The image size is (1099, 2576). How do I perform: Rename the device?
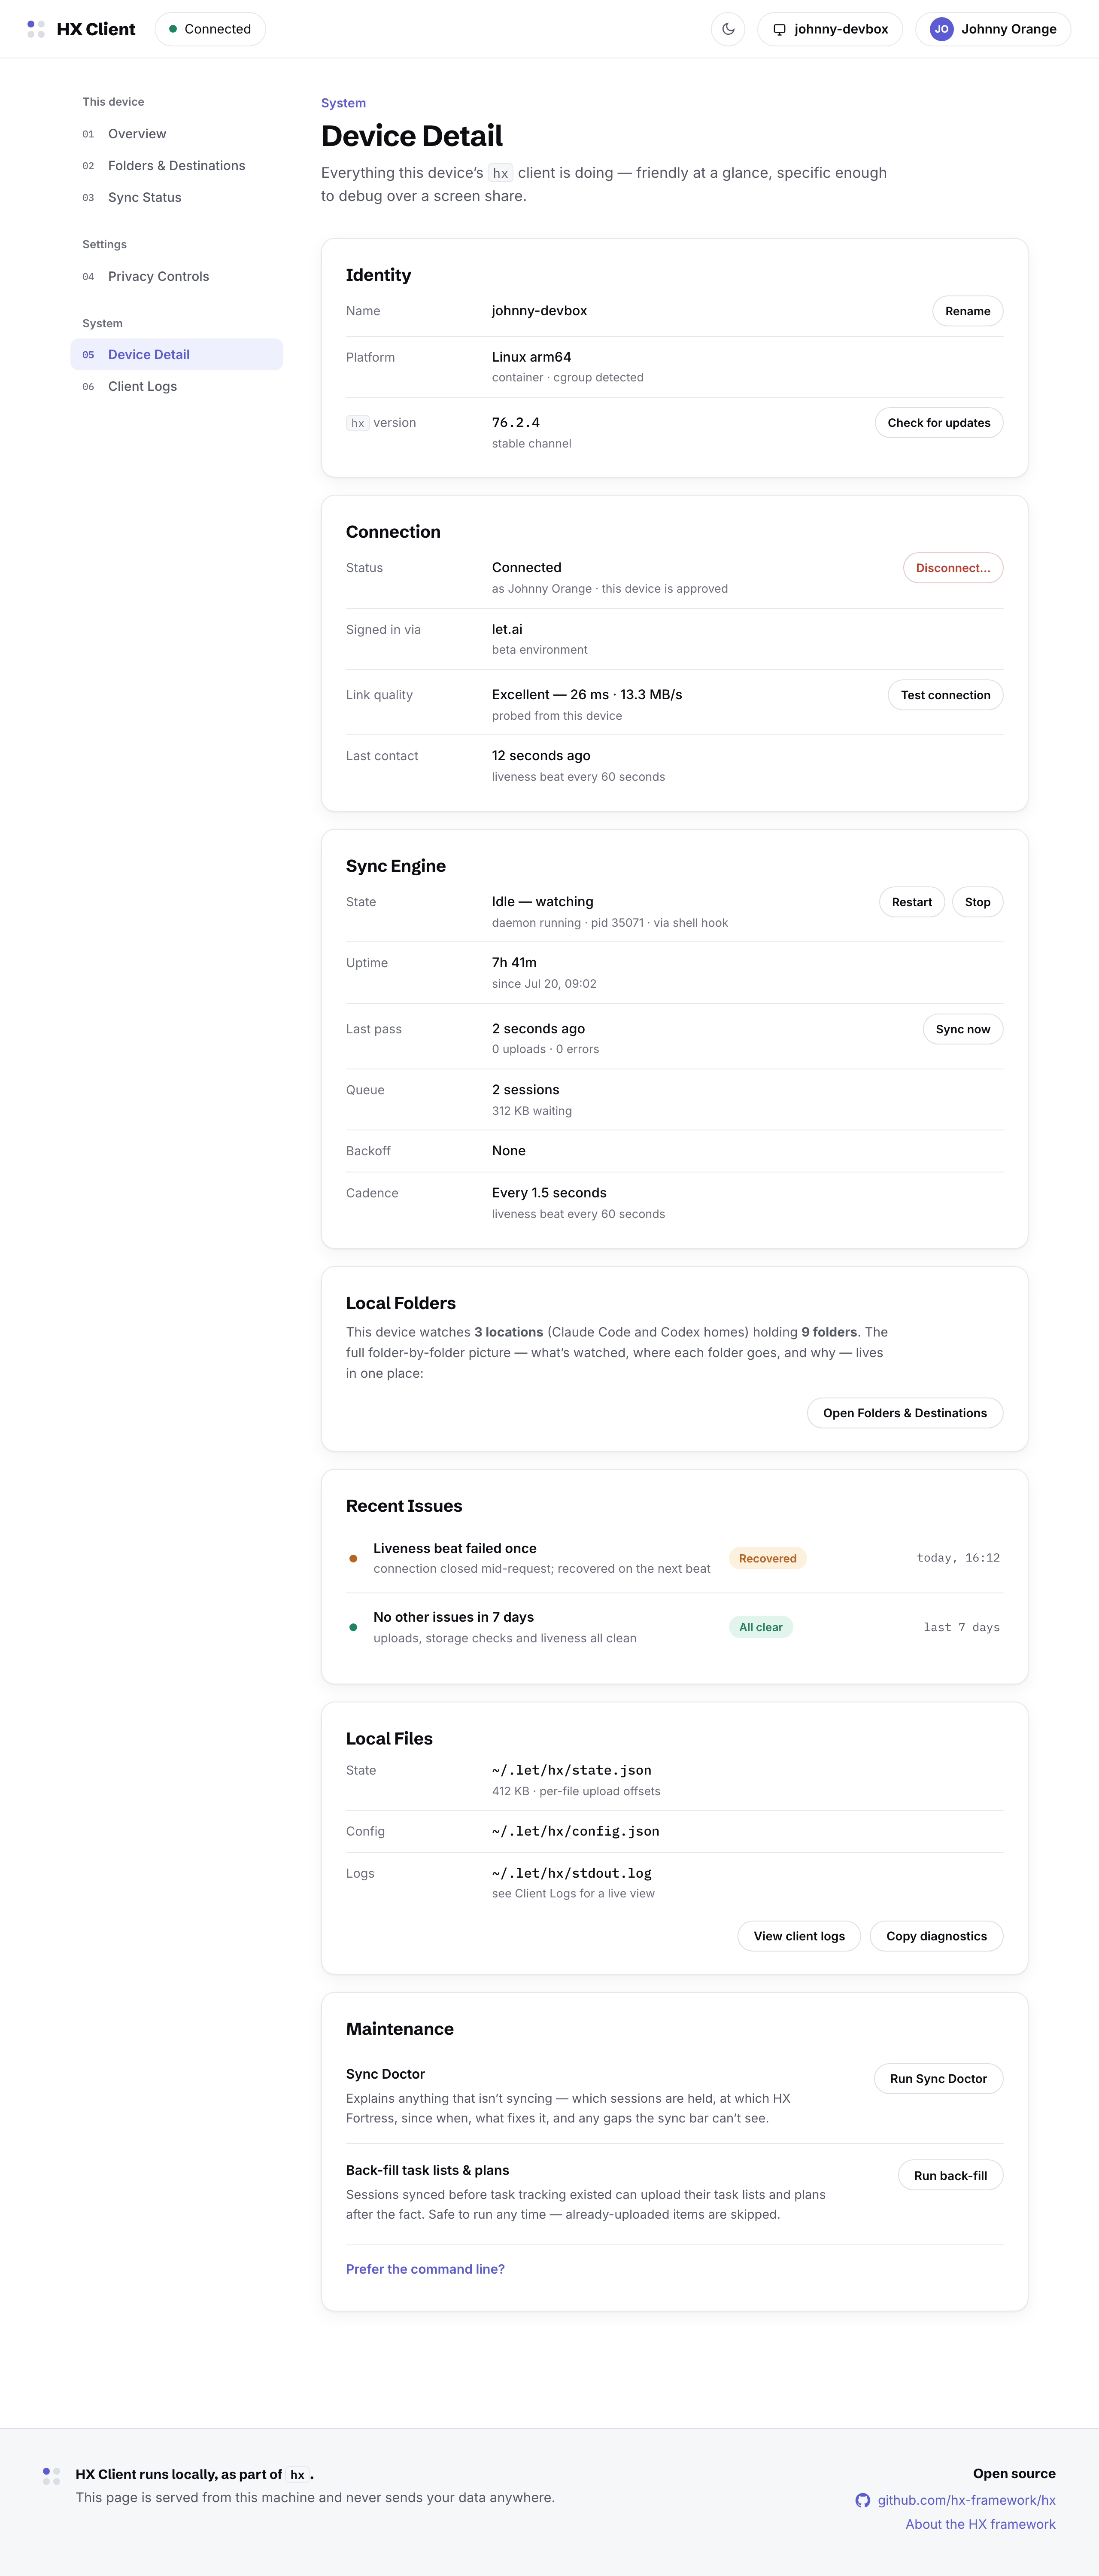[967, 311]
